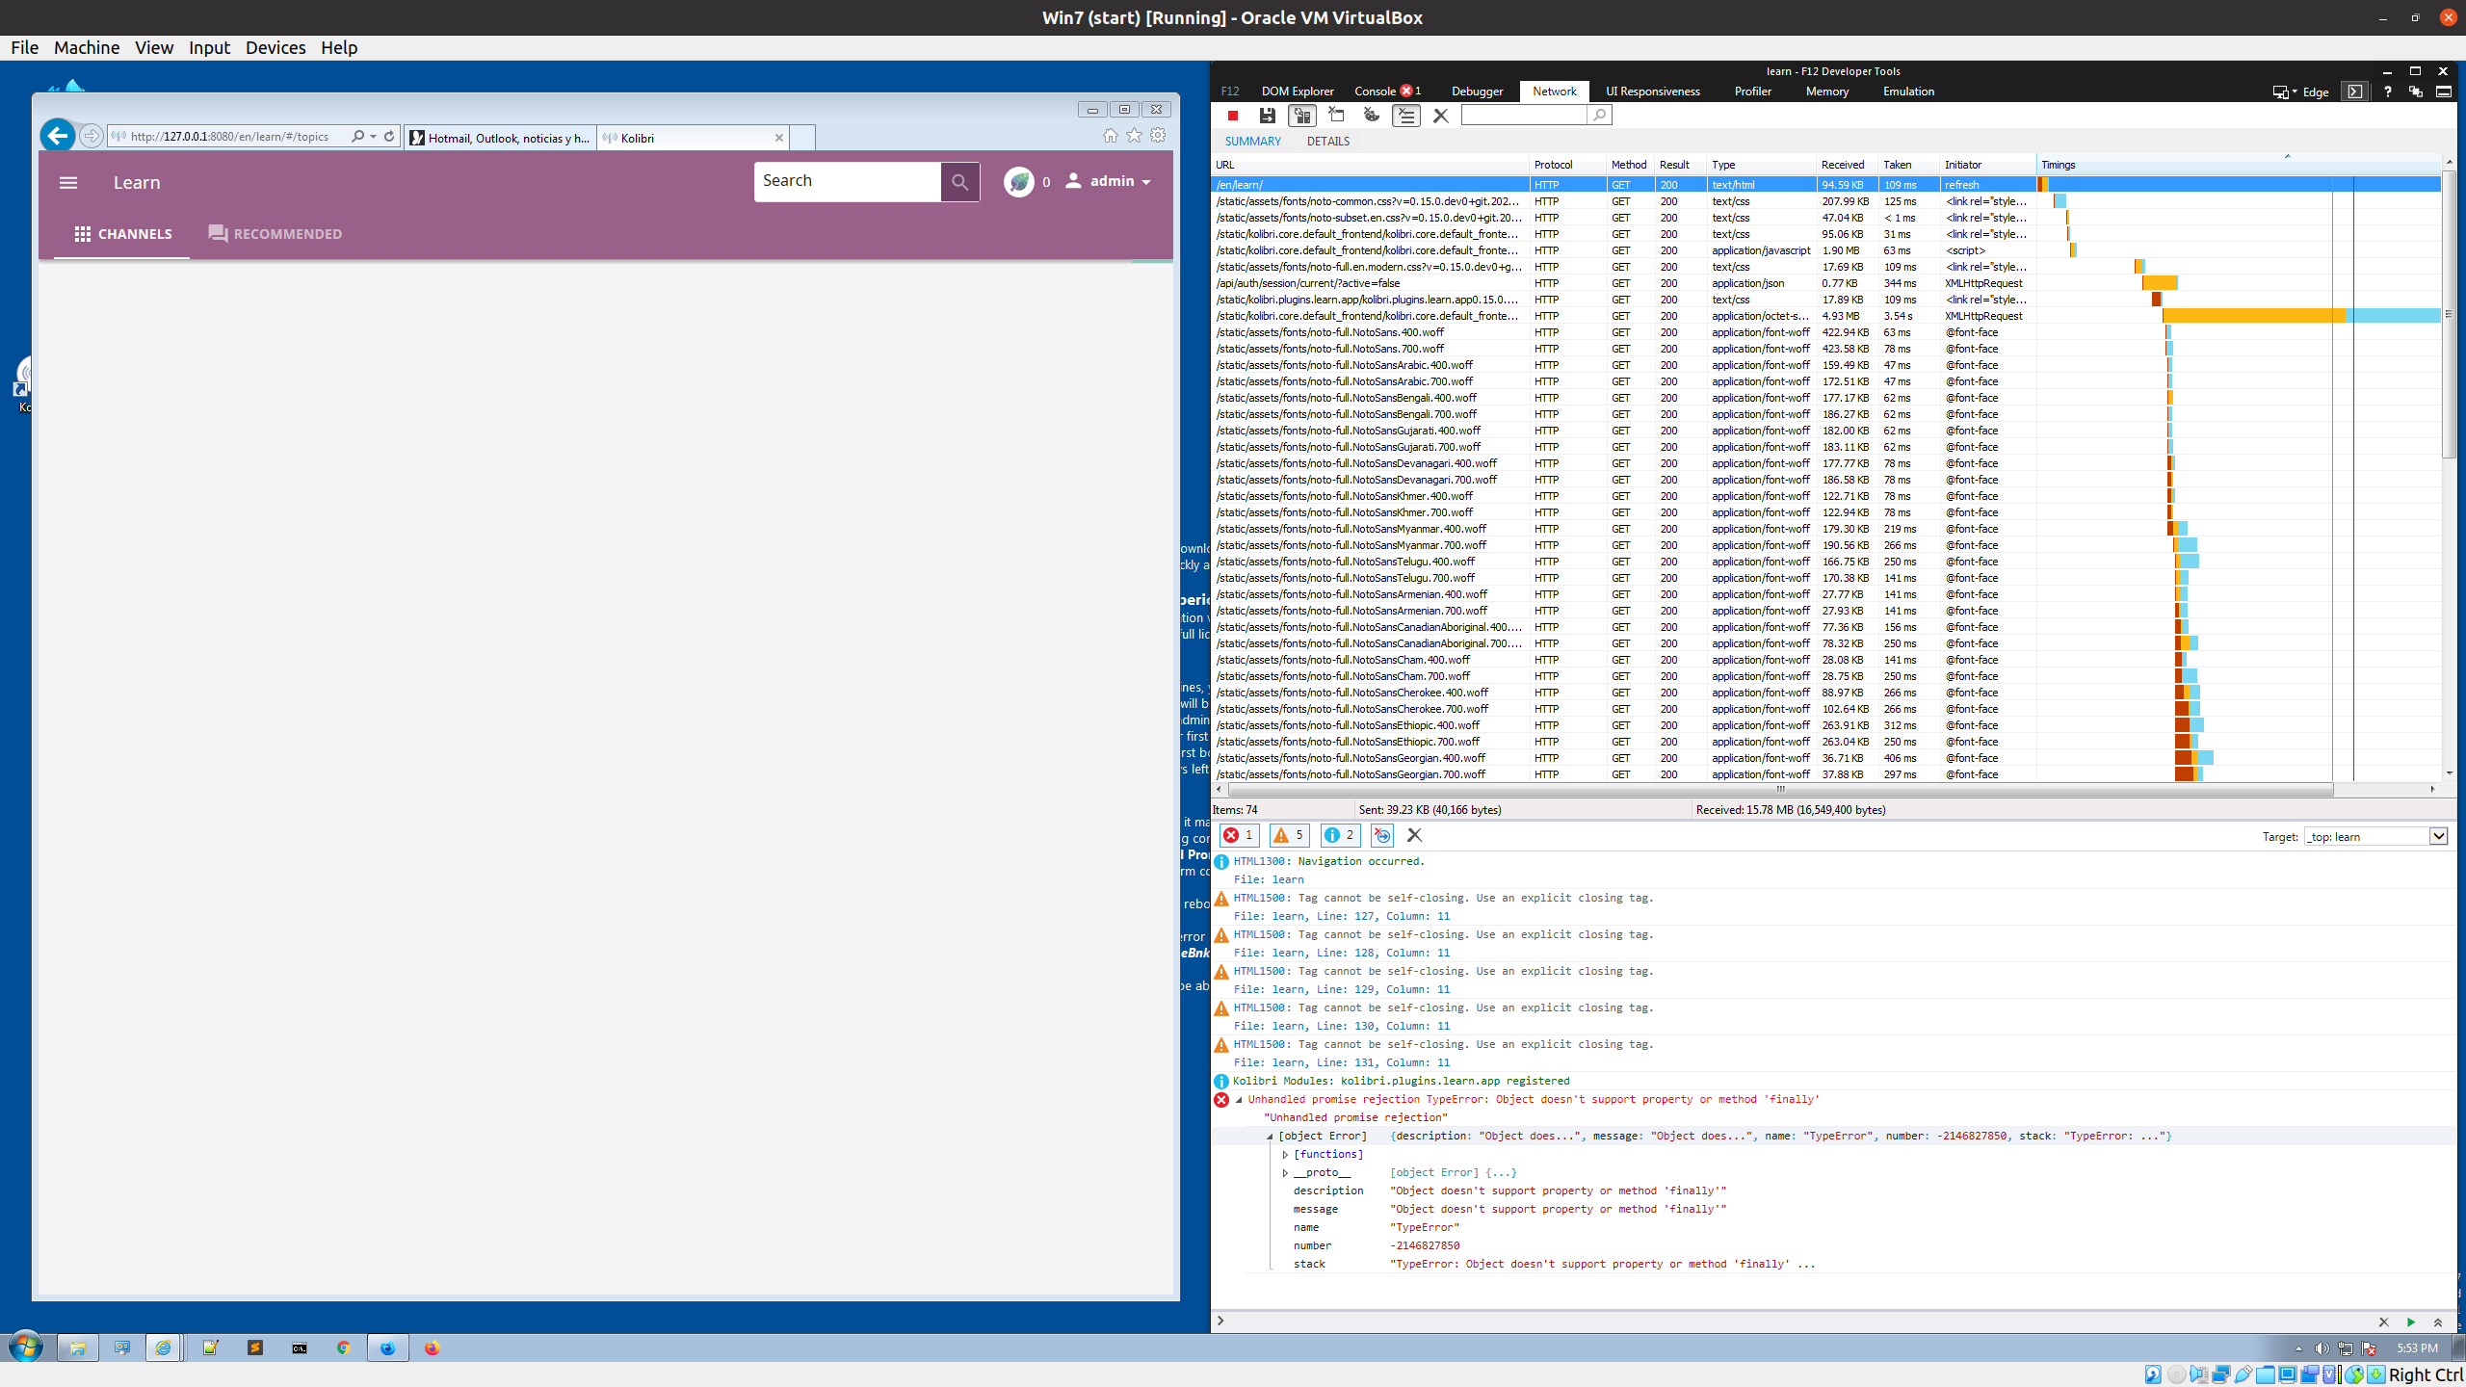Toggle error messages filter in console
The height and width of the screenshot is (1387, 2466).
[1239, 835]
